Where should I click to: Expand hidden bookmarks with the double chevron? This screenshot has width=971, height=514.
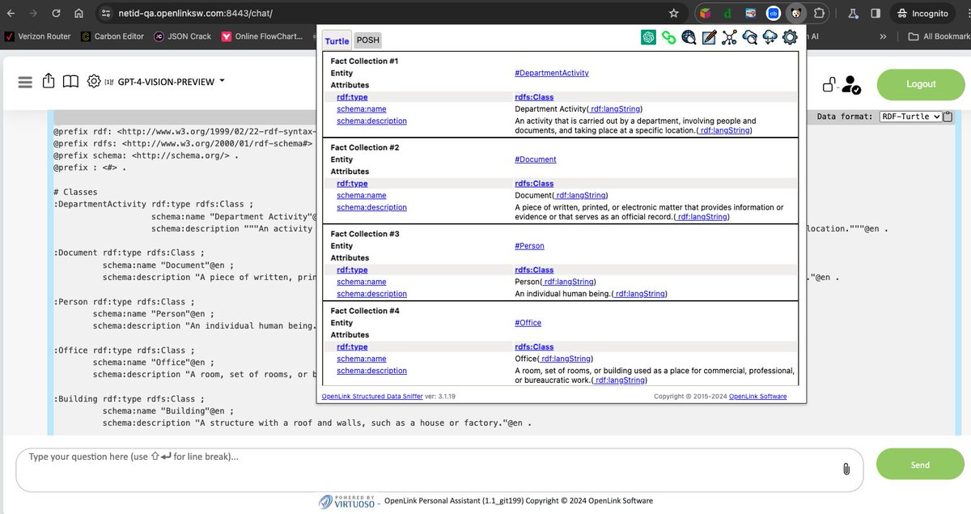pos(883,36)
